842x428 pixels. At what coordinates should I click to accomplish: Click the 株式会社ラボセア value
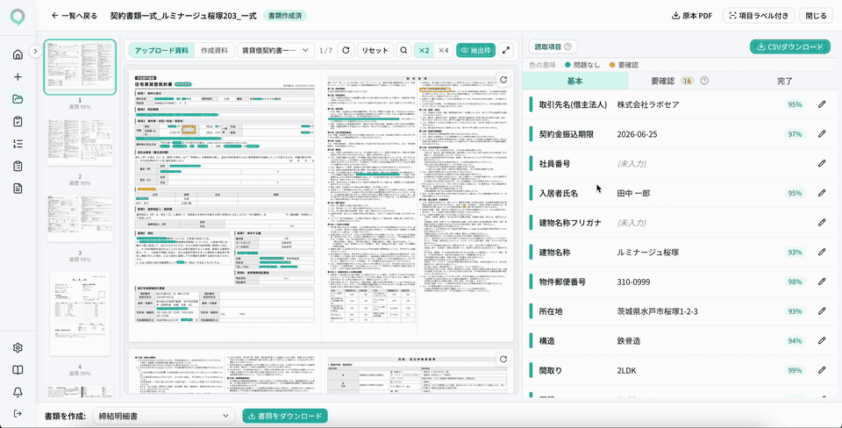pyautogui.click(x=648, y=104)
